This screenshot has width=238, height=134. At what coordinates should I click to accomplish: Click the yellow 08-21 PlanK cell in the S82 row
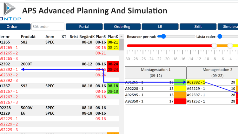[113, 42]
